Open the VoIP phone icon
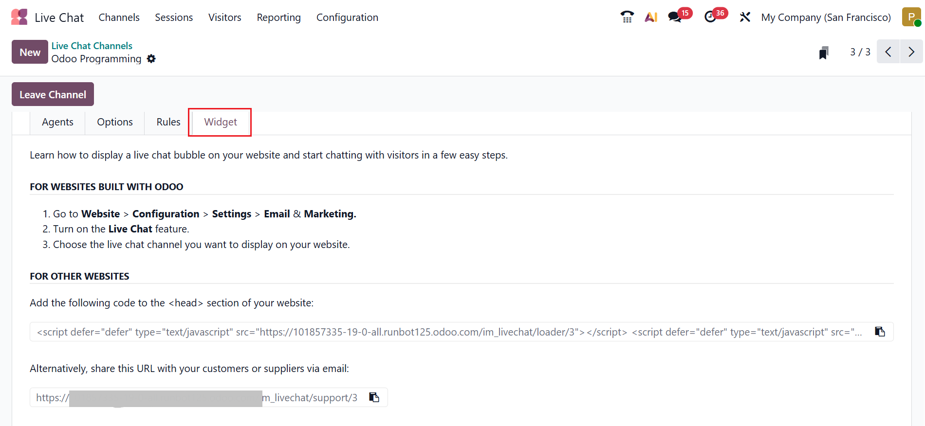The width and height of the screenshot is (925, 426). (x=627, y=17)
